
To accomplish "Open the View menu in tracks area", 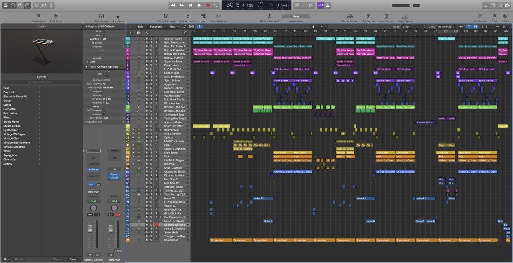I will click(173, 27).
